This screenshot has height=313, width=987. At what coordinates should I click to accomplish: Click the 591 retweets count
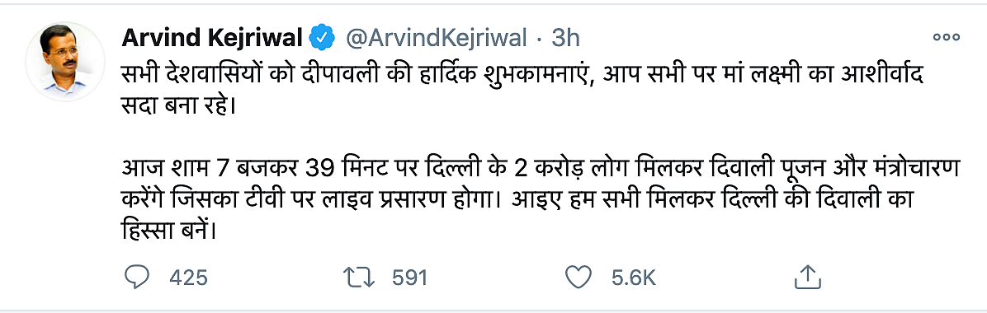click(x=409, y=278)
